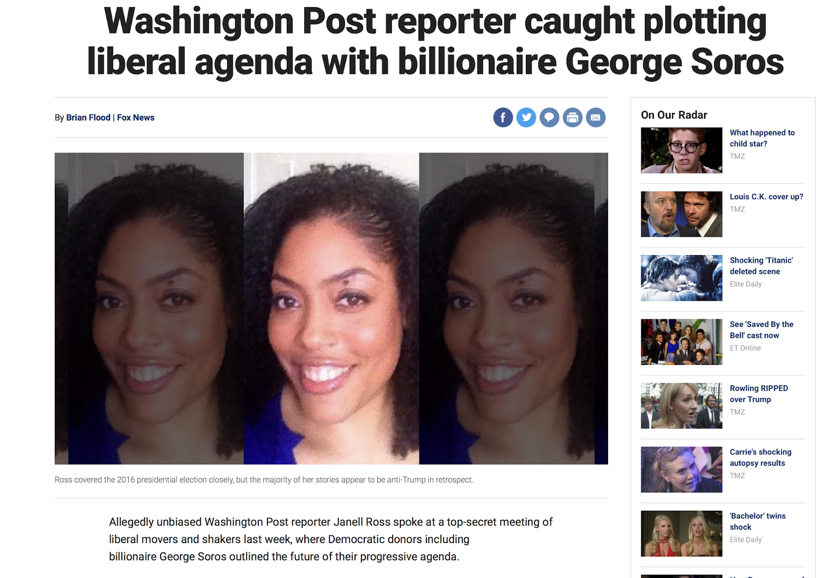Screen dimensions: 821x578
Task: Click the Louis C.K. story thumbnail
Action: (681, 214)
